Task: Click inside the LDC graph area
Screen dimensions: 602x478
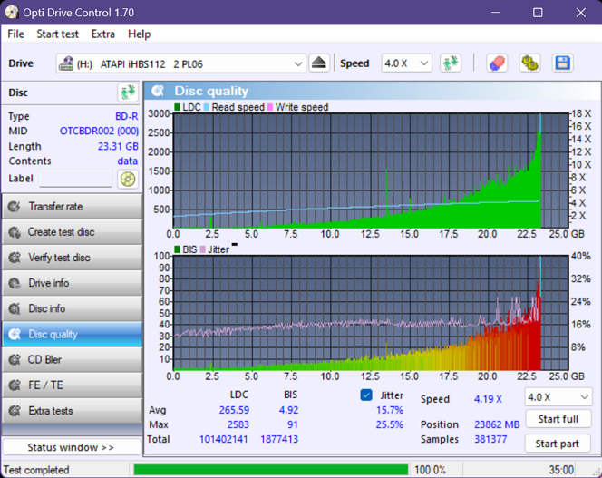Action: click(371, 171)
